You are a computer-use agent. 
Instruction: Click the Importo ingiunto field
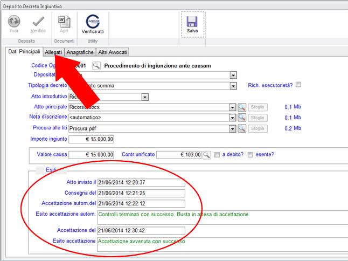[91, 139]
